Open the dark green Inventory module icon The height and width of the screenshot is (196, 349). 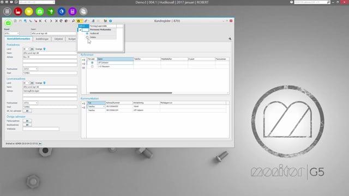click(51, 11)
